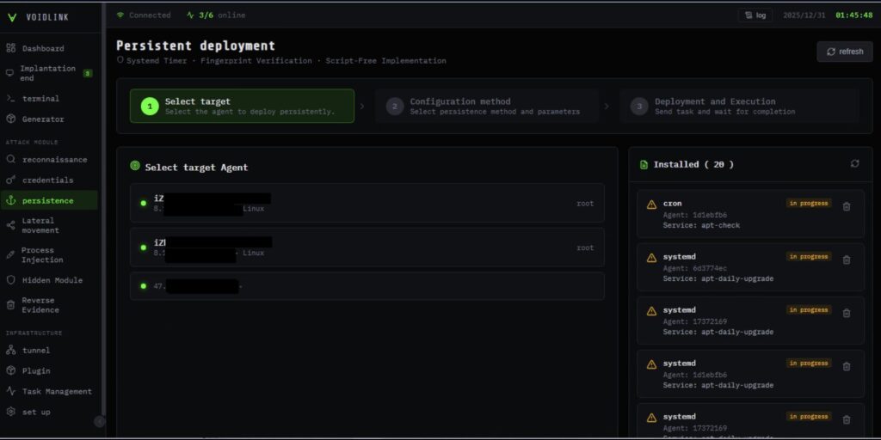Select the Configuration method step

(x=487, y=106)
